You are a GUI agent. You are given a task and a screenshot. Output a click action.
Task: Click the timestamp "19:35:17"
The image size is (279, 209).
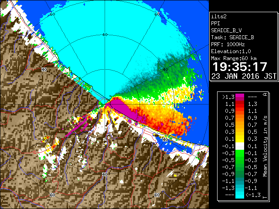point(240,67)
